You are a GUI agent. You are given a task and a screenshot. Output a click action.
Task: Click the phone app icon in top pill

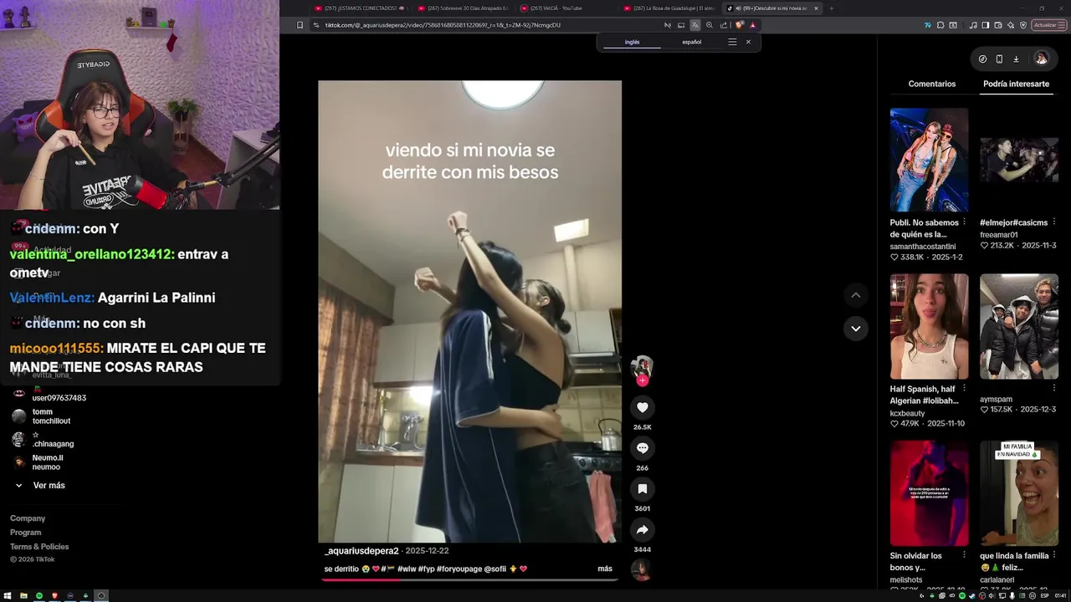999,59
